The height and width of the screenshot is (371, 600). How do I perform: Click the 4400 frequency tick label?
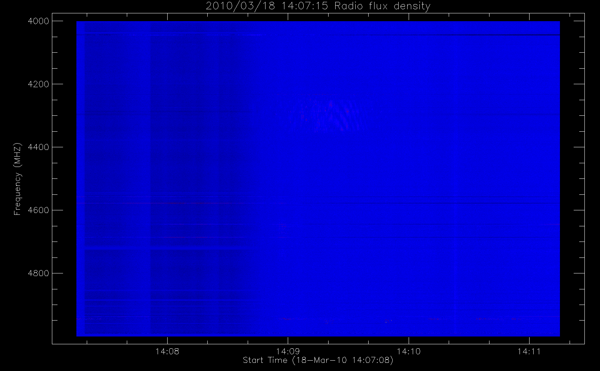39,147
